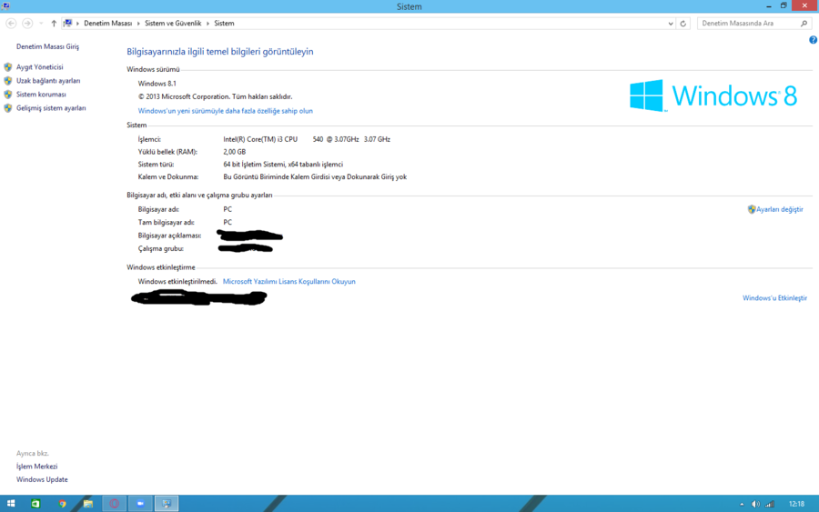
Task: Select the 2,00 GB RAM value
Action: 234,152
